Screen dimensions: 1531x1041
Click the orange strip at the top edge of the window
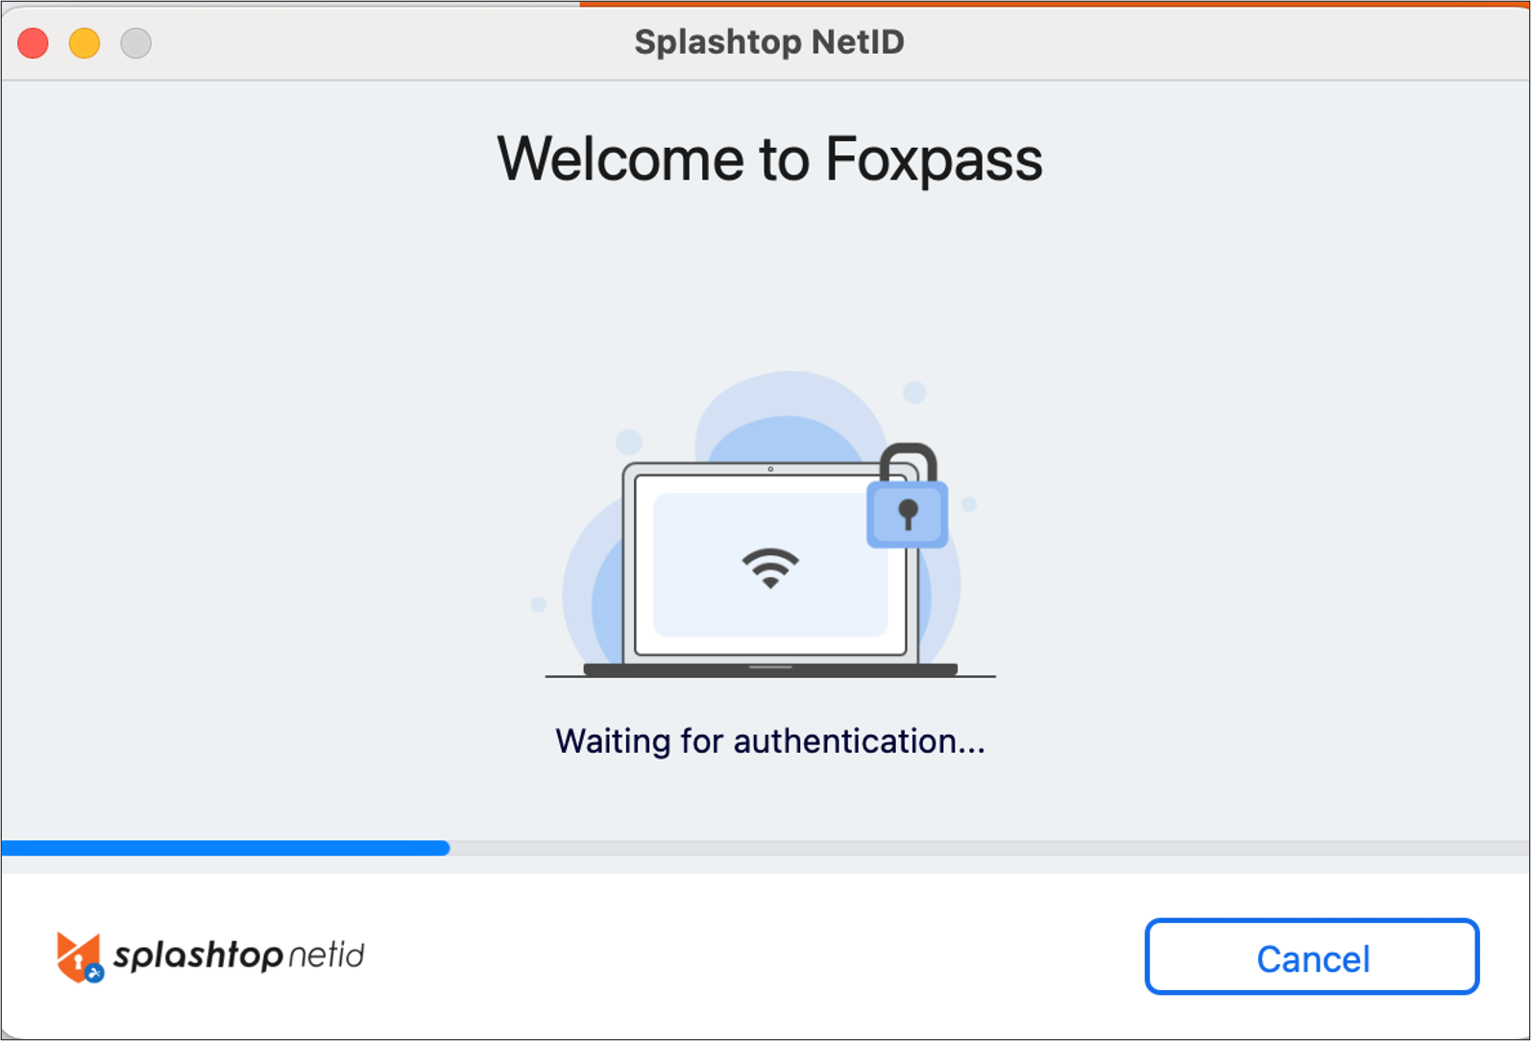1055,4
